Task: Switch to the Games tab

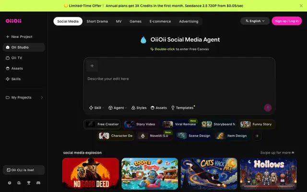Action: [135, 21]
